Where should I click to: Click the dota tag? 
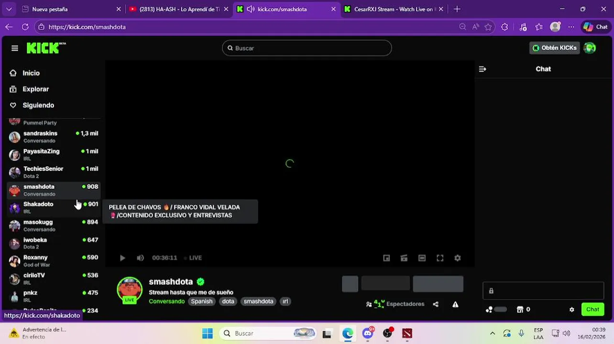click(x=228, y=301)
